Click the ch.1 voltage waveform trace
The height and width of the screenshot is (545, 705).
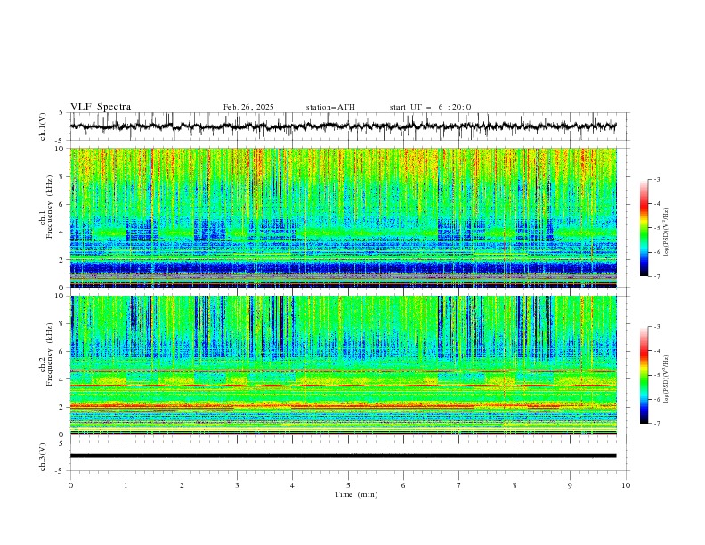click(x=343, y=126)
